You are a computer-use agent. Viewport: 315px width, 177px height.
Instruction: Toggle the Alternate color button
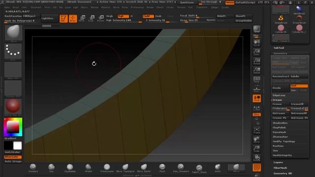pos(13,157)
